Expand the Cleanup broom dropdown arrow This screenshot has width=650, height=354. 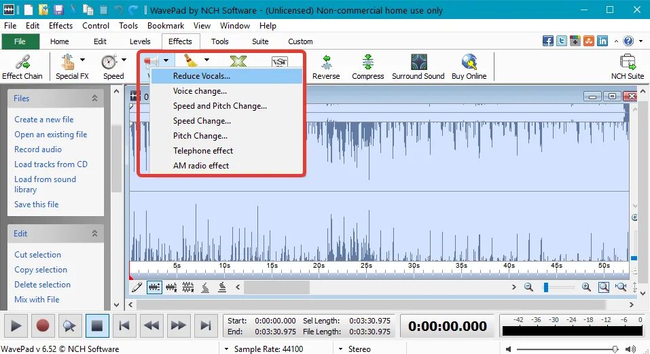206,60
